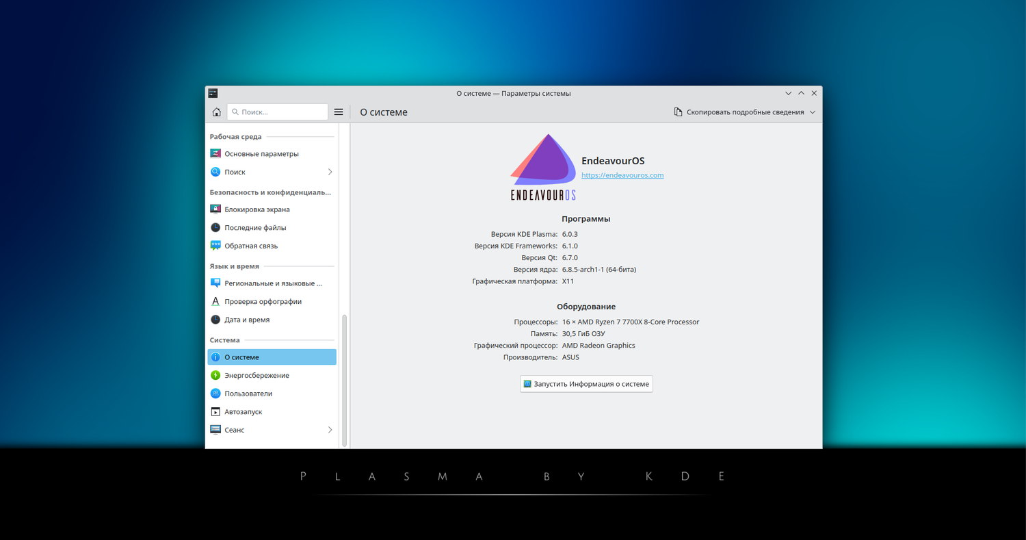Click the kernel version 6.8.5-arch1-1 text
This screenshot has height=540, width=1026.
pyautogui.click(x=599, y=270)
